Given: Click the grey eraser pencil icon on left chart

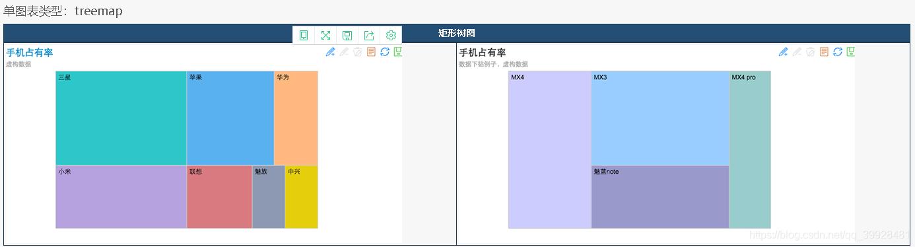Looking at the screenshot, I should (343, 52).
